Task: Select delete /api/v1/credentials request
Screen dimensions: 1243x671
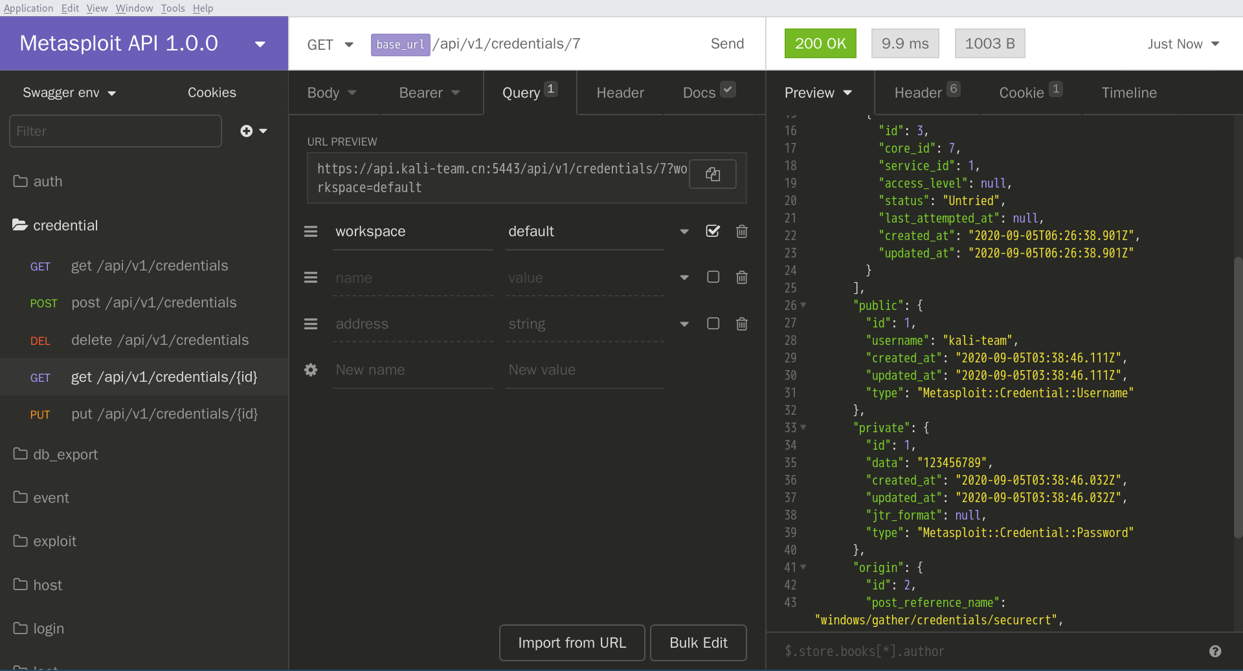Action: [144, 340]
